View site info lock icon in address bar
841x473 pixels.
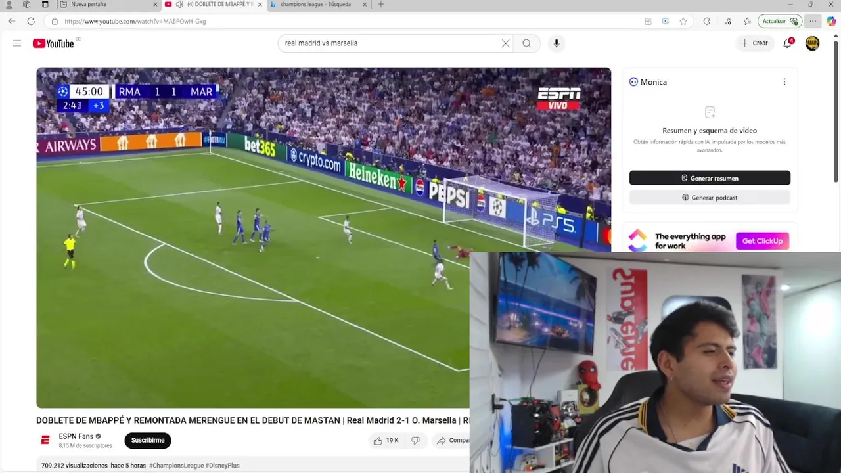(x=55, y=21)
